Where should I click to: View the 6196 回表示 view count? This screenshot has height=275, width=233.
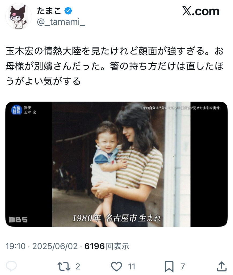(x=107, y=246)
